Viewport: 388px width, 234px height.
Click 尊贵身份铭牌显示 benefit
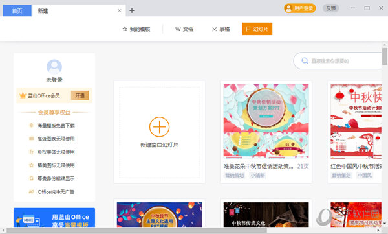pos(56,178)
